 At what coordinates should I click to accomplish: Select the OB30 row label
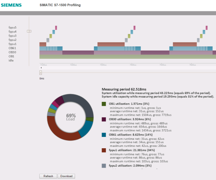(12, 52)
